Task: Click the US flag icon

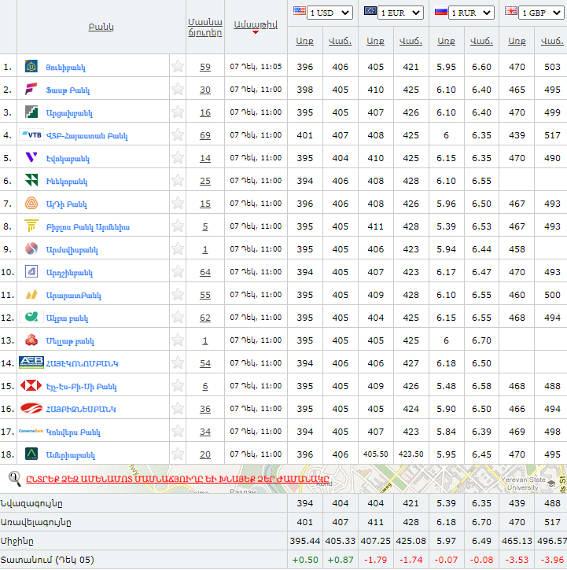Action: (300, 10)
